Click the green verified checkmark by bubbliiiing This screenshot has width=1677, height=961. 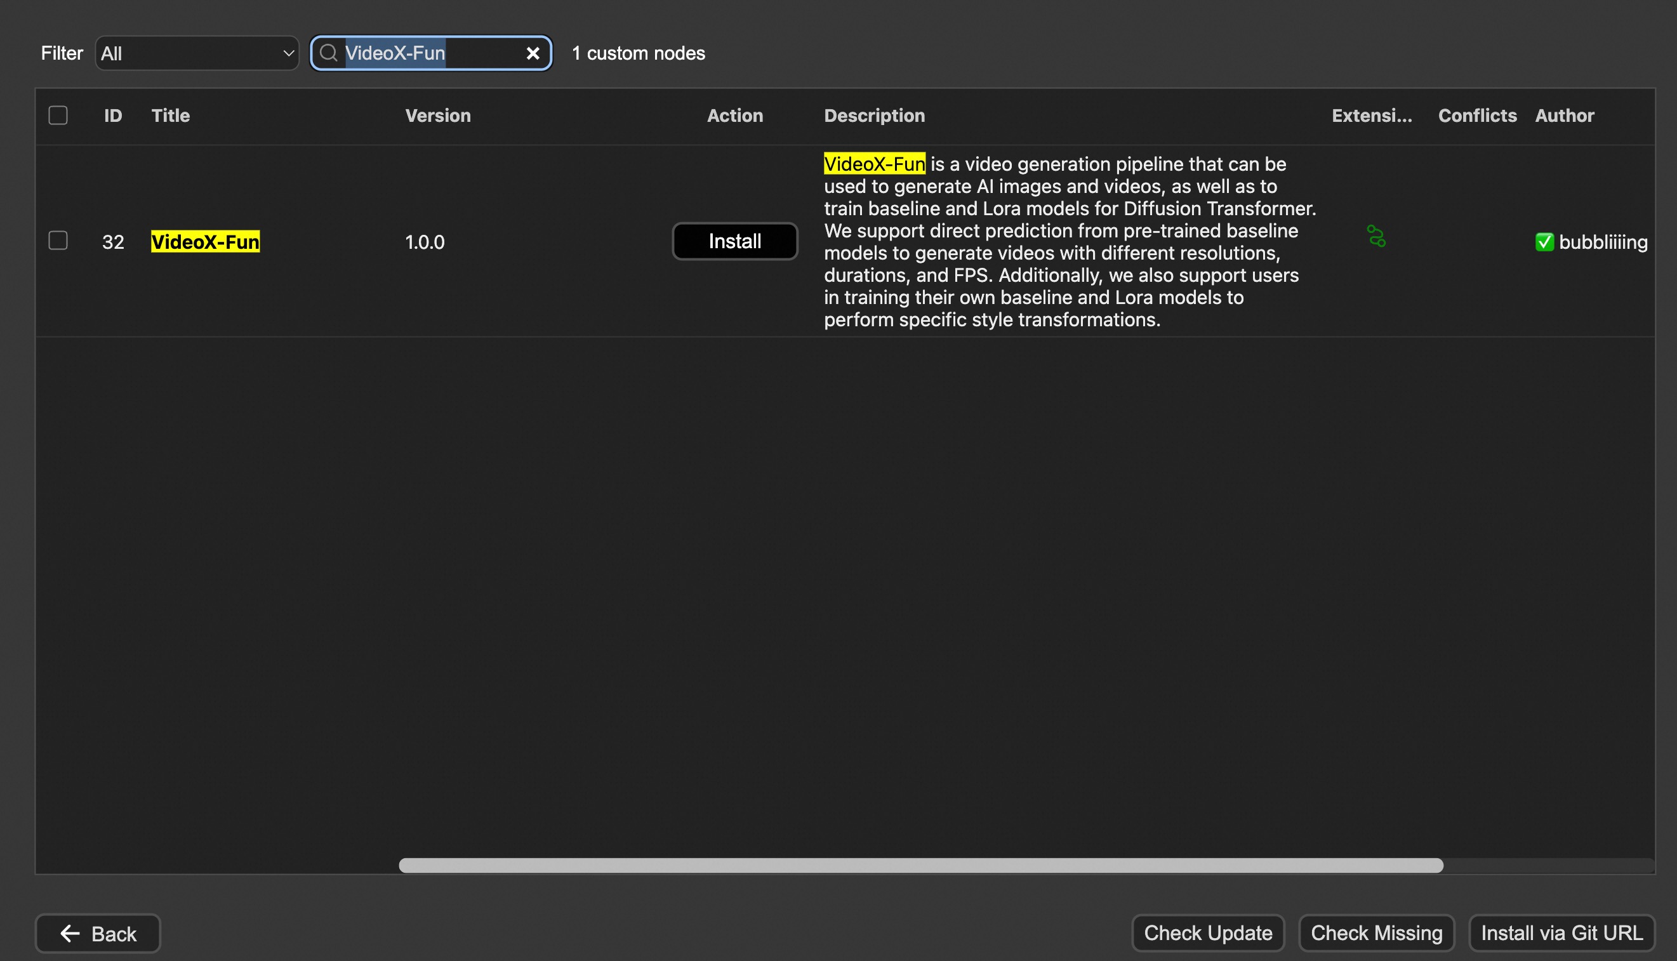1544,242
